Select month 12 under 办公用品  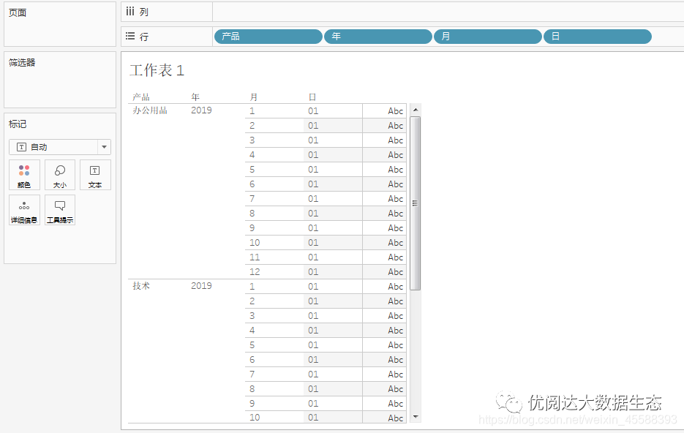255,272
